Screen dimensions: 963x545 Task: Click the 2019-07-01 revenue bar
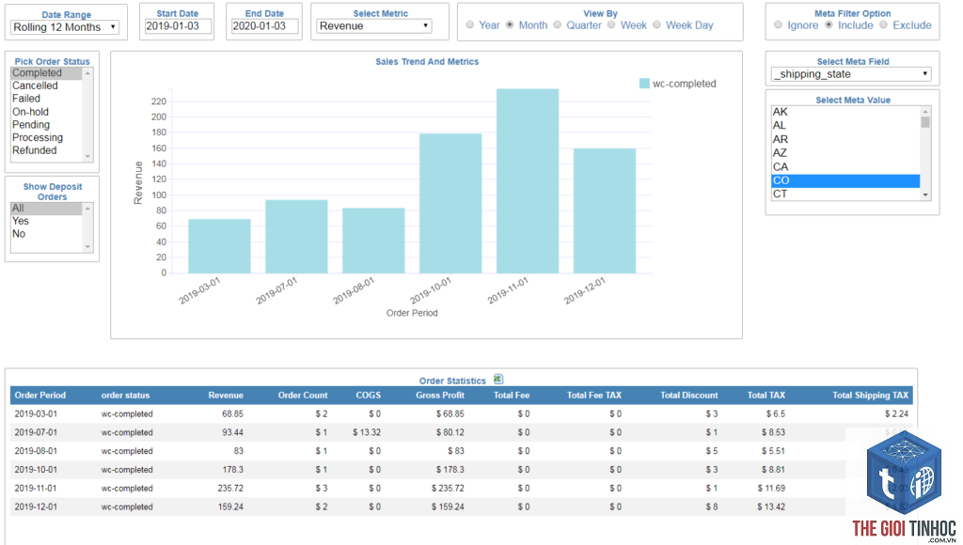[296, 236]
